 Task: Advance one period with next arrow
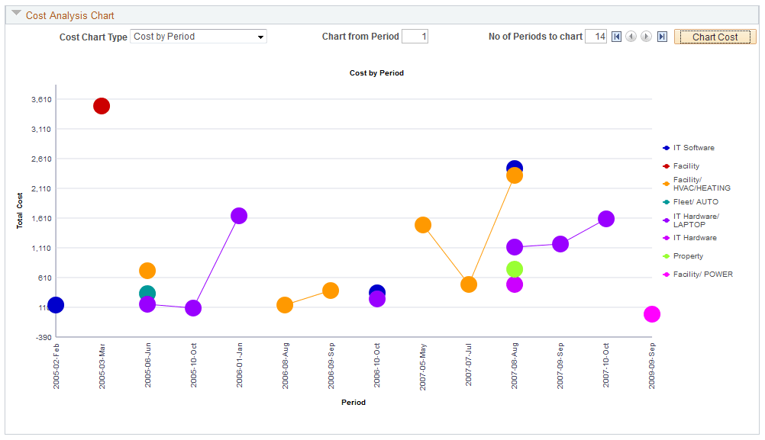click(647, 37)
